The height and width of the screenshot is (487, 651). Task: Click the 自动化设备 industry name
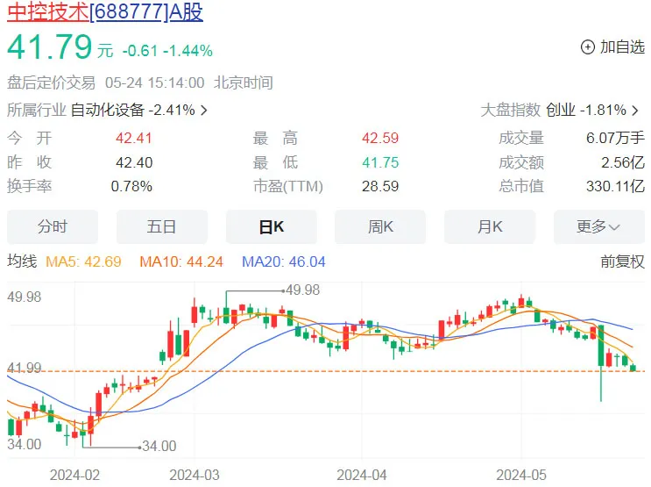(108, 111)
